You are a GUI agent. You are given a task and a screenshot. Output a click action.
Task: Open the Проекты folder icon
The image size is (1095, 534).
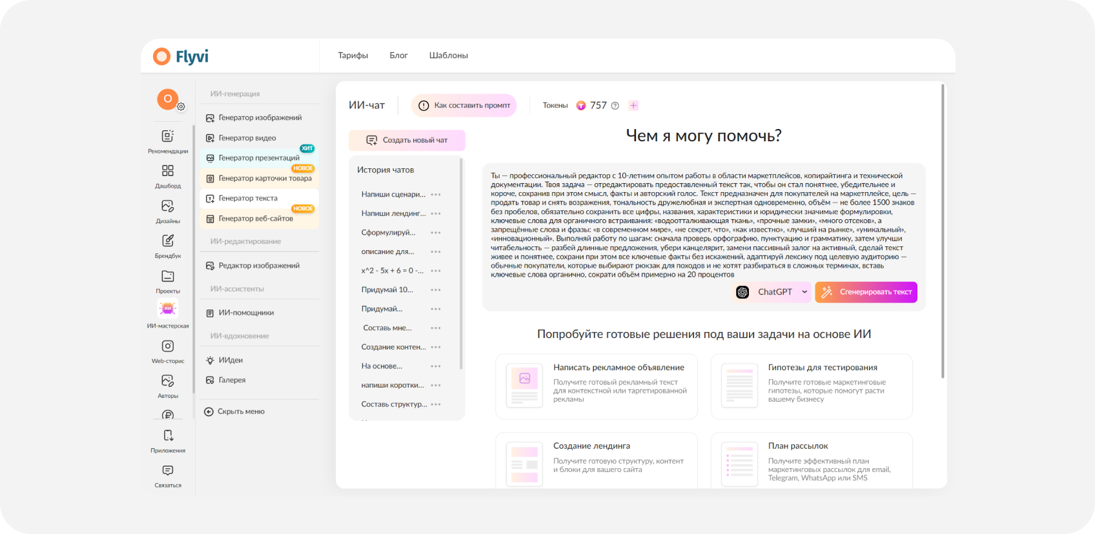(x=168, y=276)
